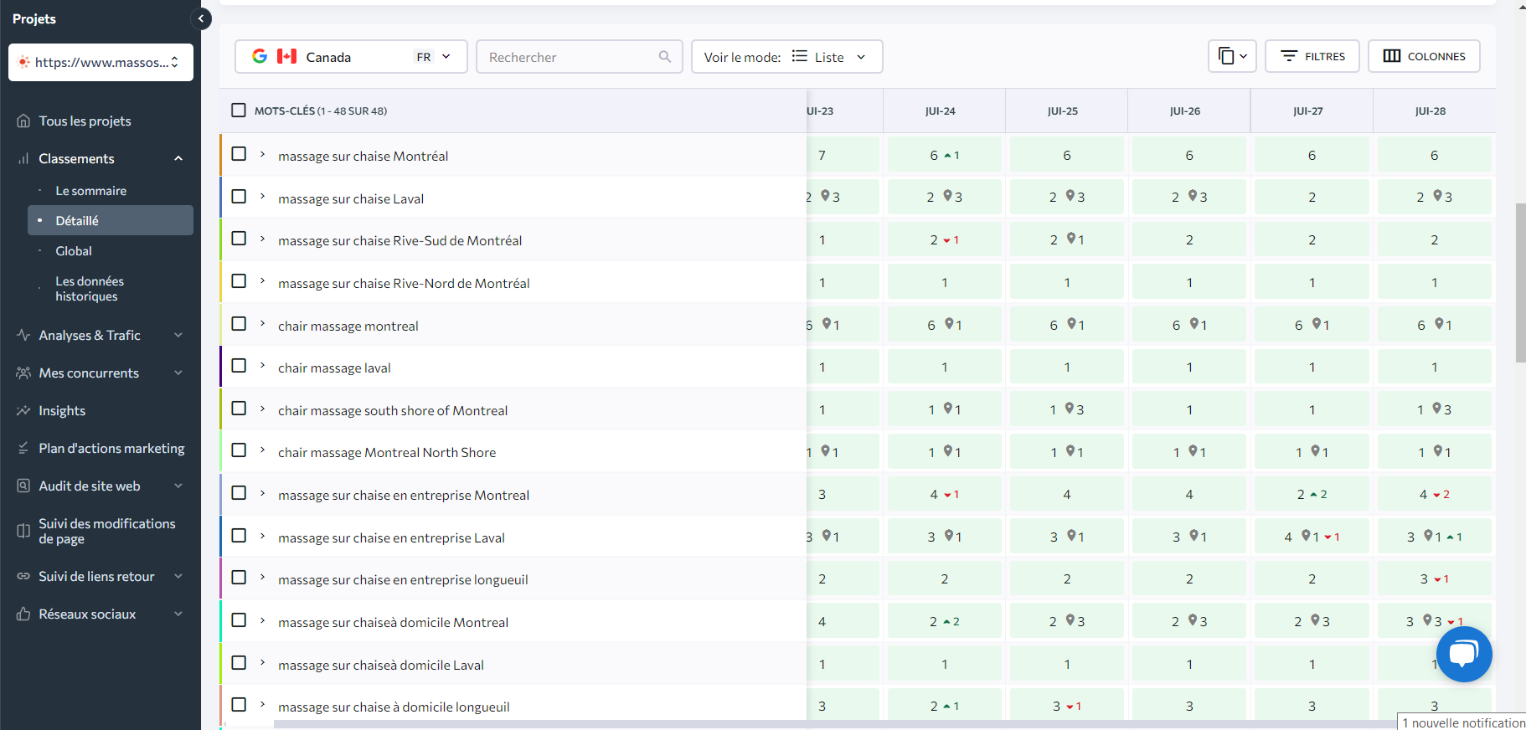Image resolution: width=1526 pixels, height=730 pixels.
Task: Open the Canada FR search engine dropdown
Action: pos(351,57)
